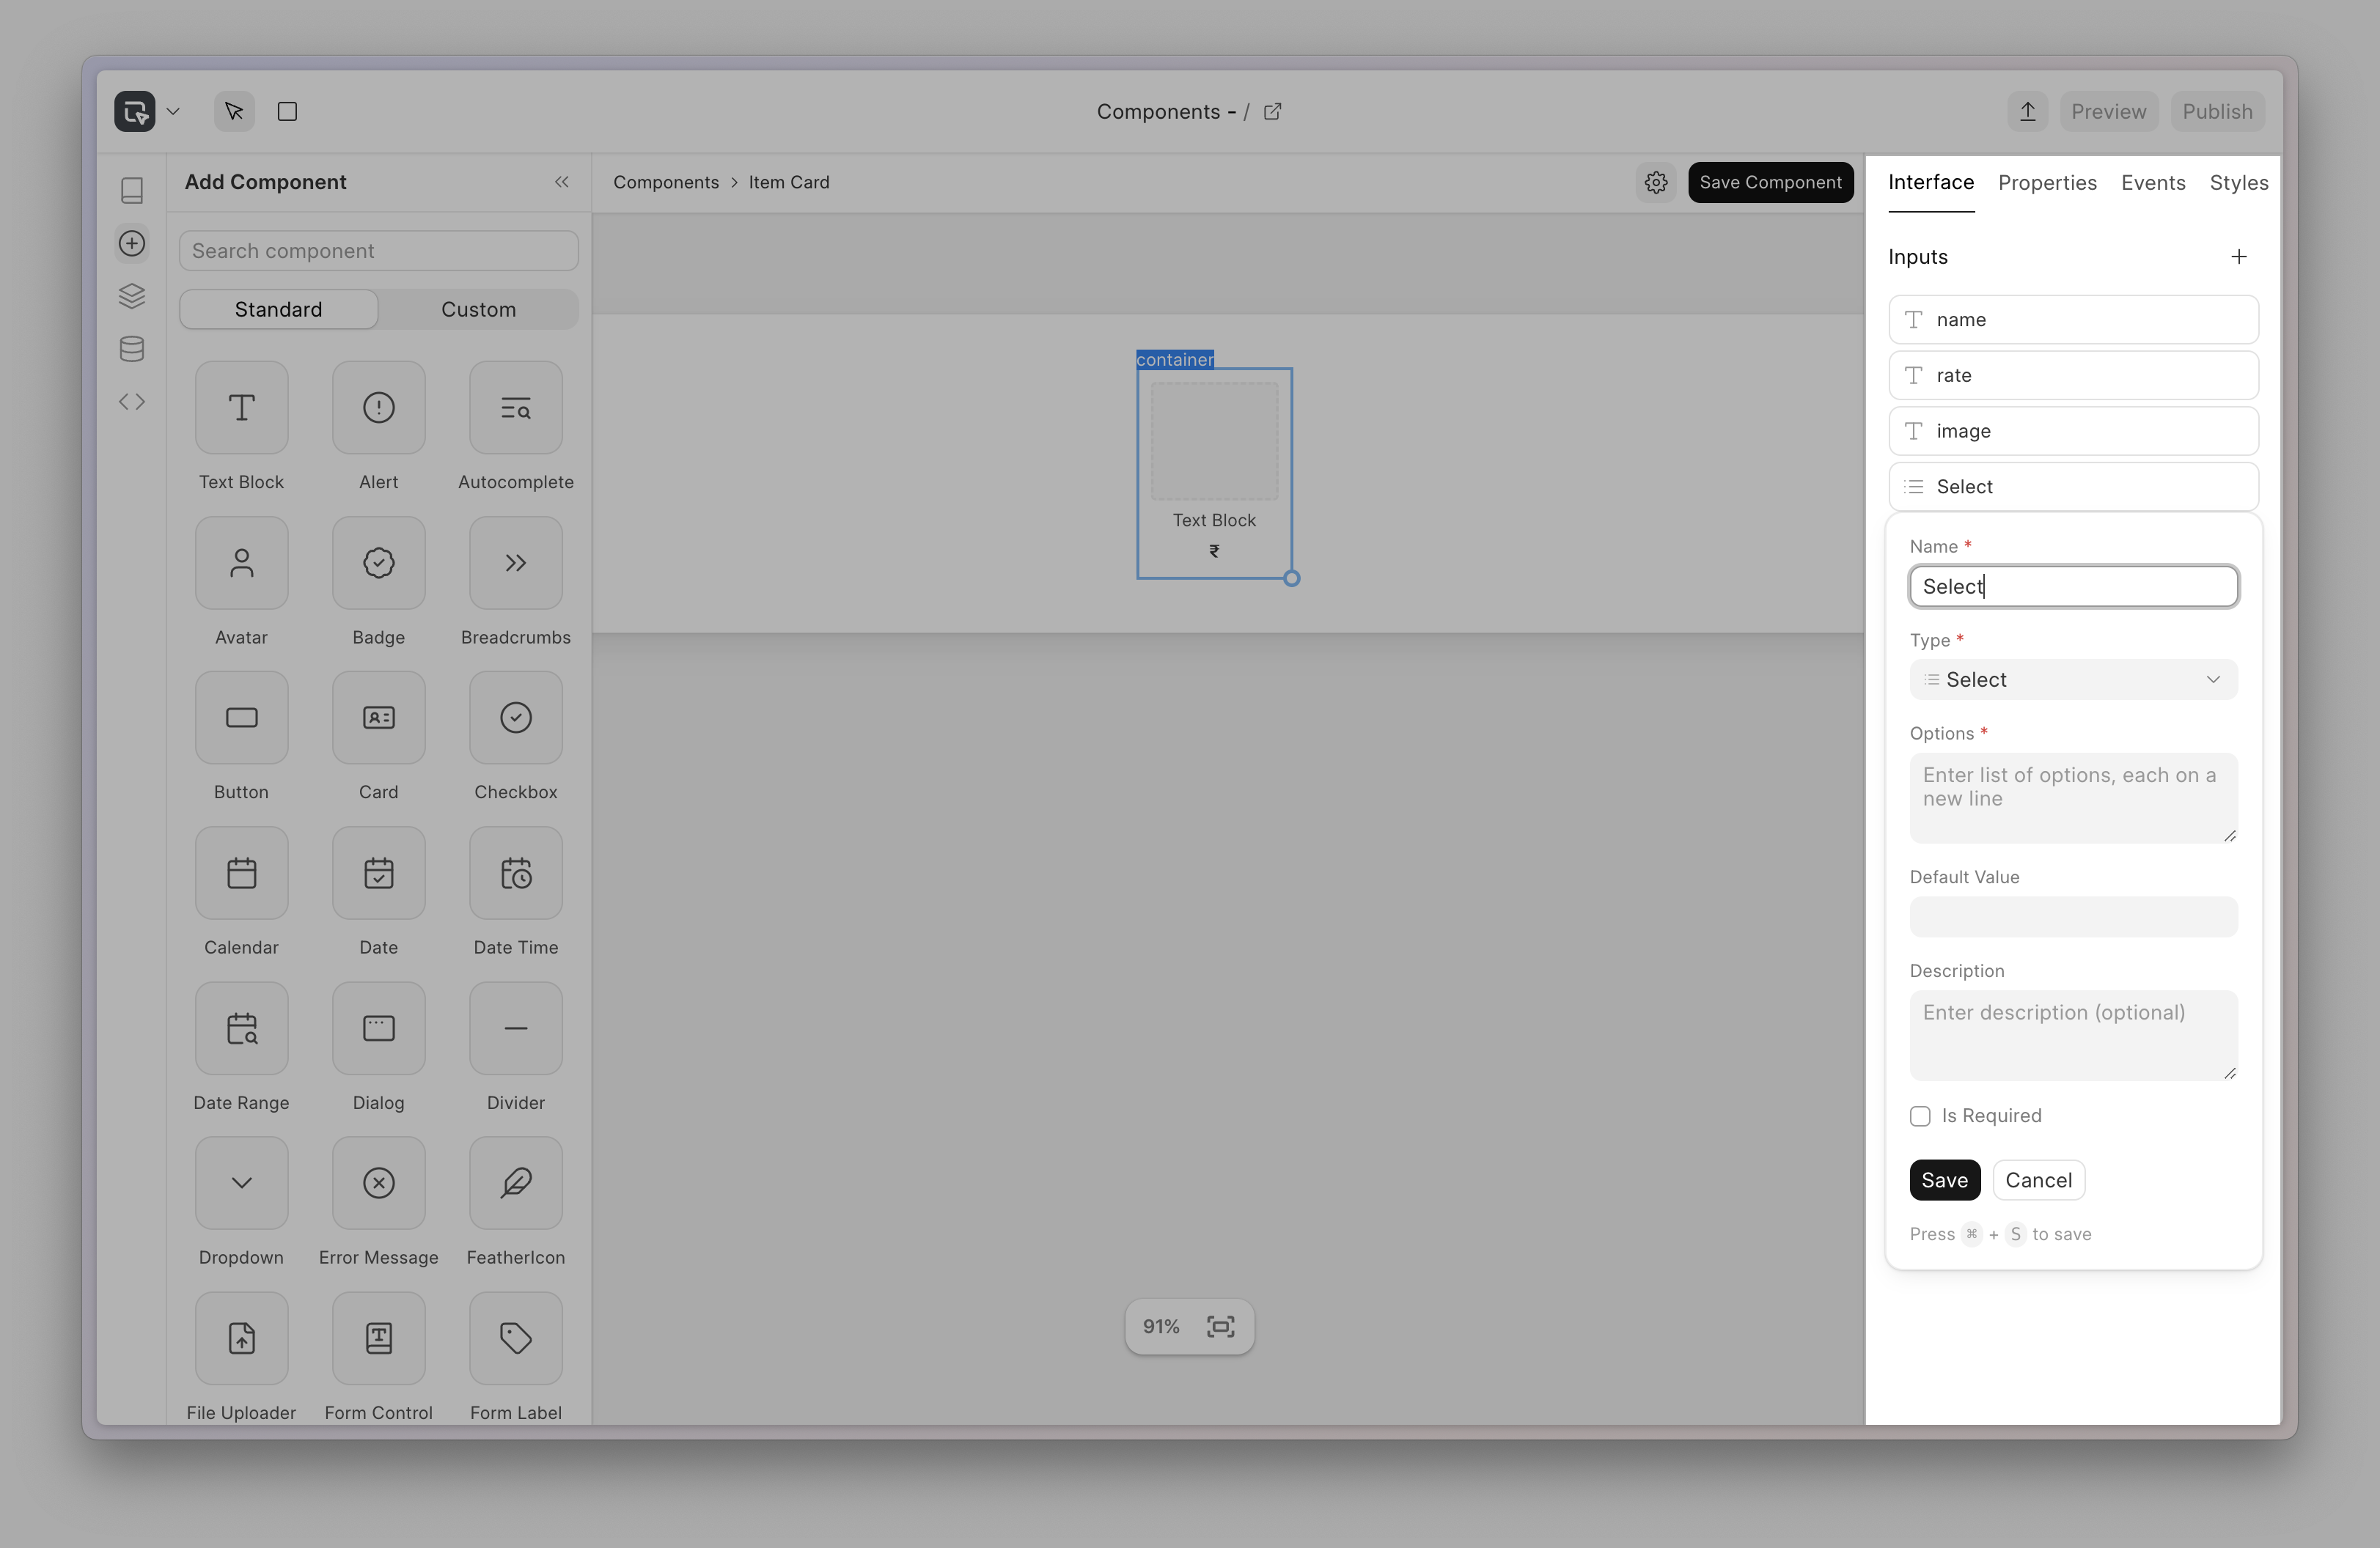Open the Data database sidebar icon
The height and width of the screenshot is (1548, 2380).
pyautogui.click(x=132, y=349)
